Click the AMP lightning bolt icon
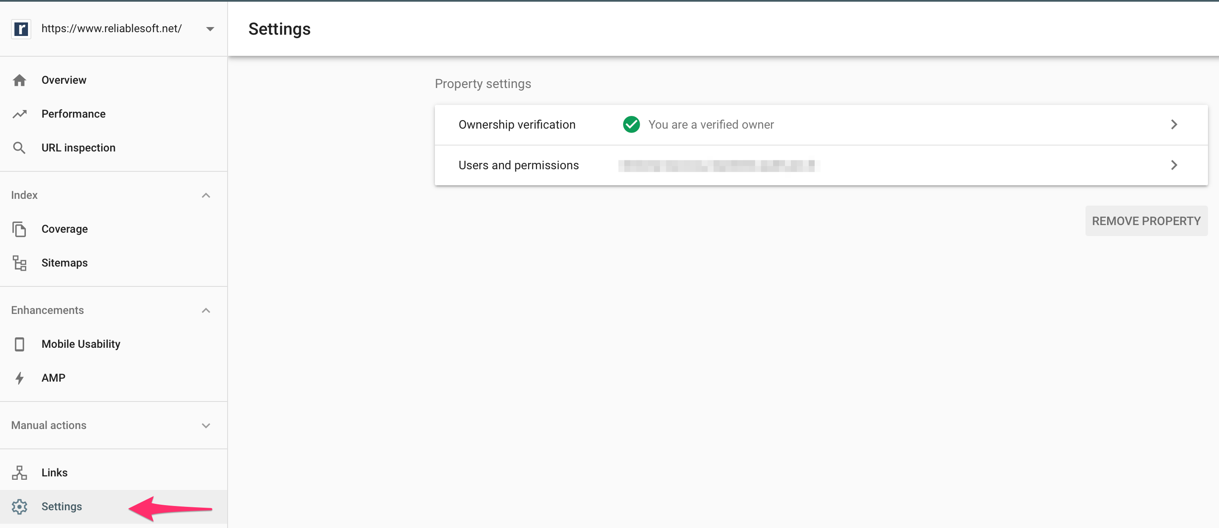This screenshot has width=1219, height=528. coord(19,378)
